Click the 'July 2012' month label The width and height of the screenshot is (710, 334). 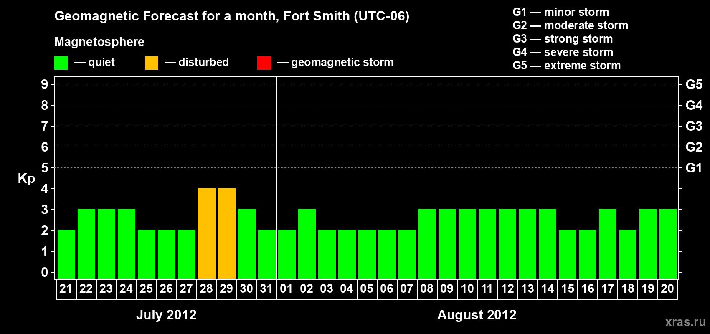pyautogui.click(x=166, y=315)
